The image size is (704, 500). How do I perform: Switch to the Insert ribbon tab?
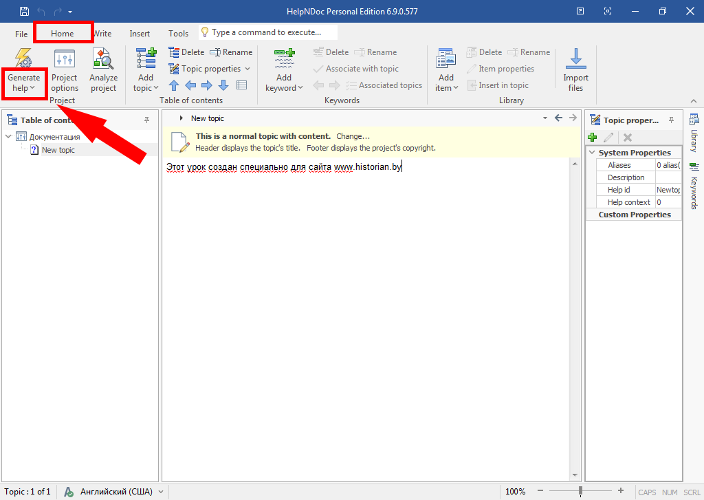tap(140, 33)
